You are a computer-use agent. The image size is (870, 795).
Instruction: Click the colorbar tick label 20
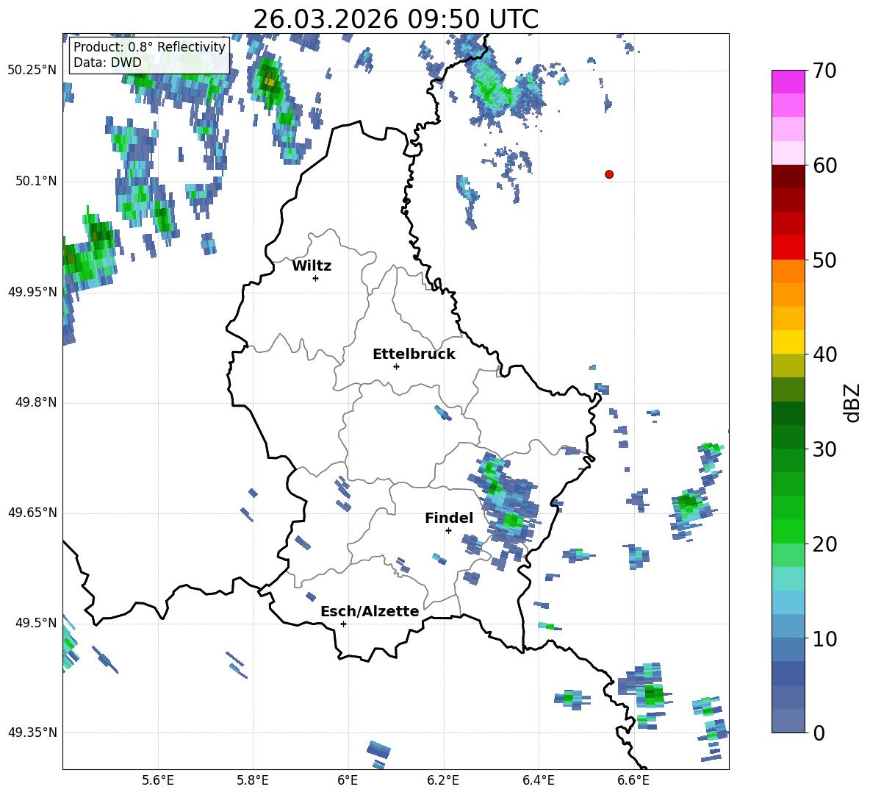point(824,544)
